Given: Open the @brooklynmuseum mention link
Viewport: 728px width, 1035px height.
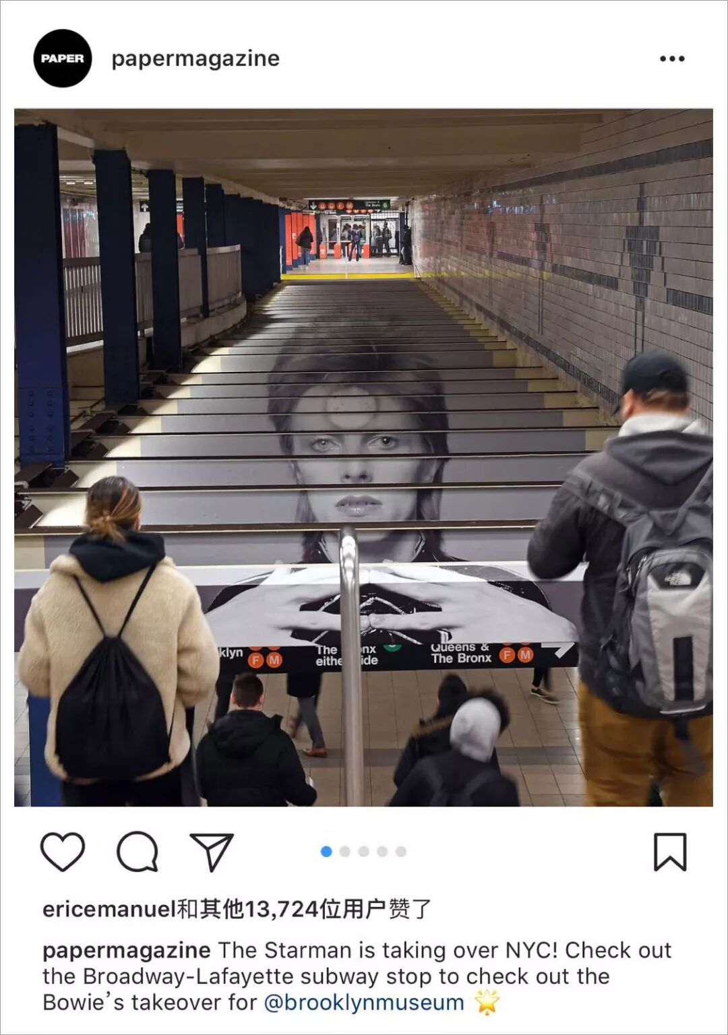Looking at the screenshot, I should (364, 1003).
